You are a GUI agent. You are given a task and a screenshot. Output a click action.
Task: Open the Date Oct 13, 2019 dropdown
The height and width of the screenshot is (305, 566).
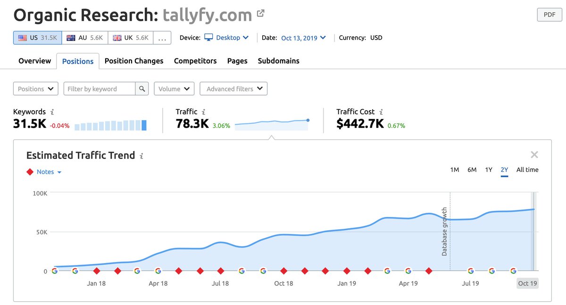[x=303, y=38]
